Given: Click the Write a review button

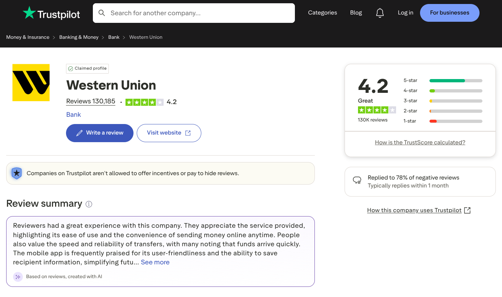Looking at the screenshot, I should point(100,133).
